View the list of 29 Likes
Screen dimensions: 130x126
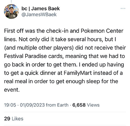coord(14,119)
